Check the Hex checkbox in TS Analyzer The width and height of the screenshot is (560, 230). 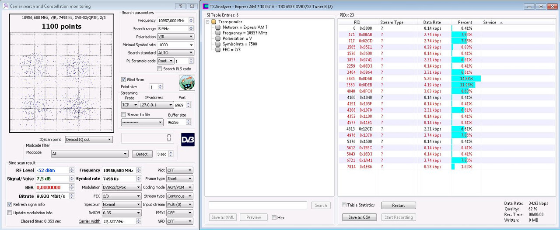click(274, 217)
